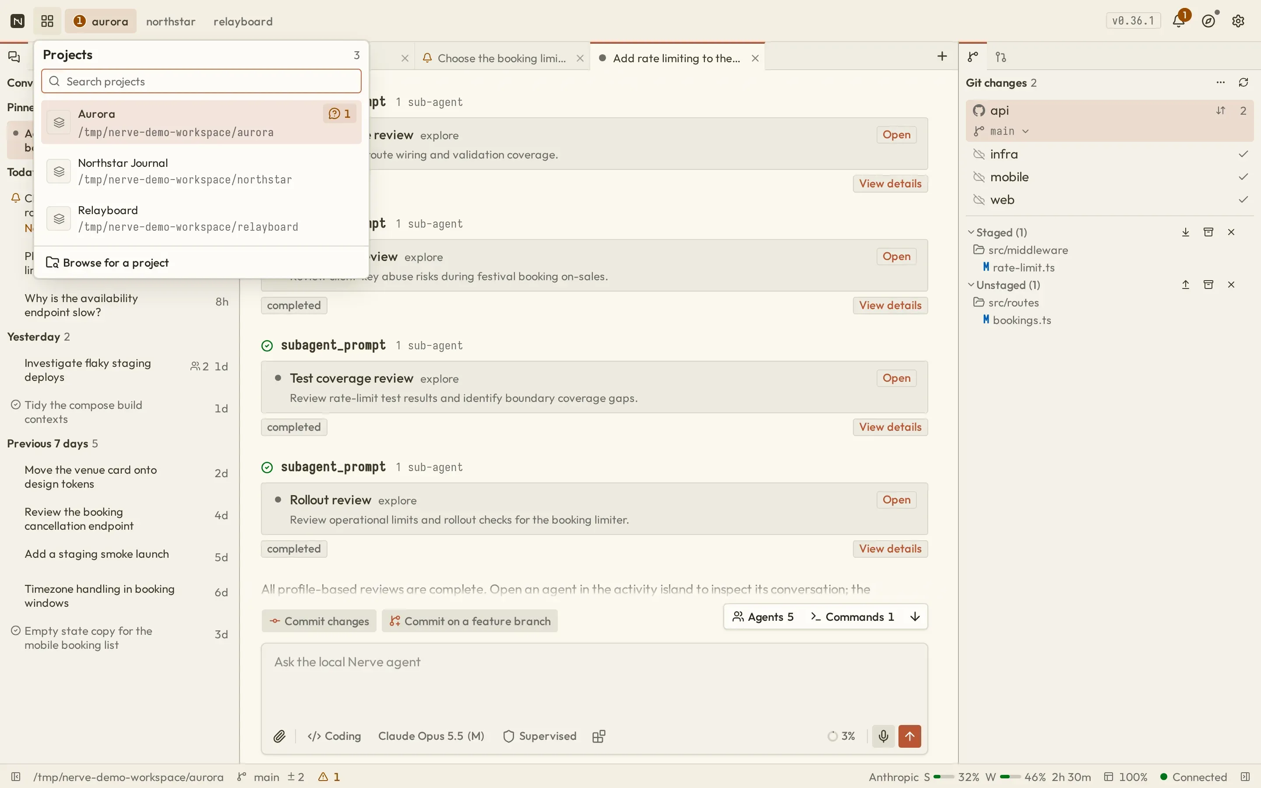
Task: Switch to the relayboard project tab
Action: click(x=243, y=21)
